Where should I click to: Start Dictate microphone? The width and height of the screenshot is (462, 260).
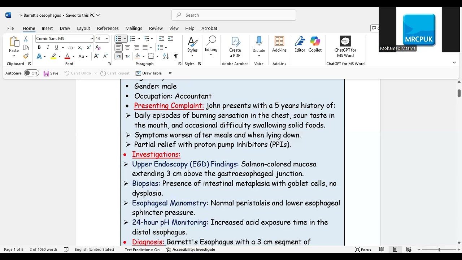pos(259,47)
